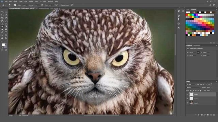Open the eraser Mode dropdown
Screen dimensions: 218x122
[x=25, y=5]
